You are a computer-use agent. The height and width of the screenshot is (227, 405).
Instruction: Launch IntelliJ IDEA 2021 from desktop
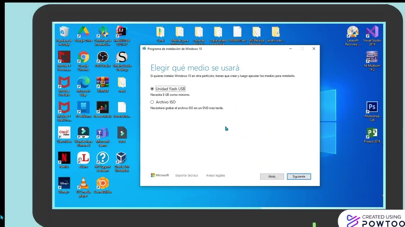(x=122, y=32)
